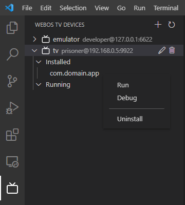185x205 pixels.
Task: Open the Extensions view
Action: (x=12, y=135)
